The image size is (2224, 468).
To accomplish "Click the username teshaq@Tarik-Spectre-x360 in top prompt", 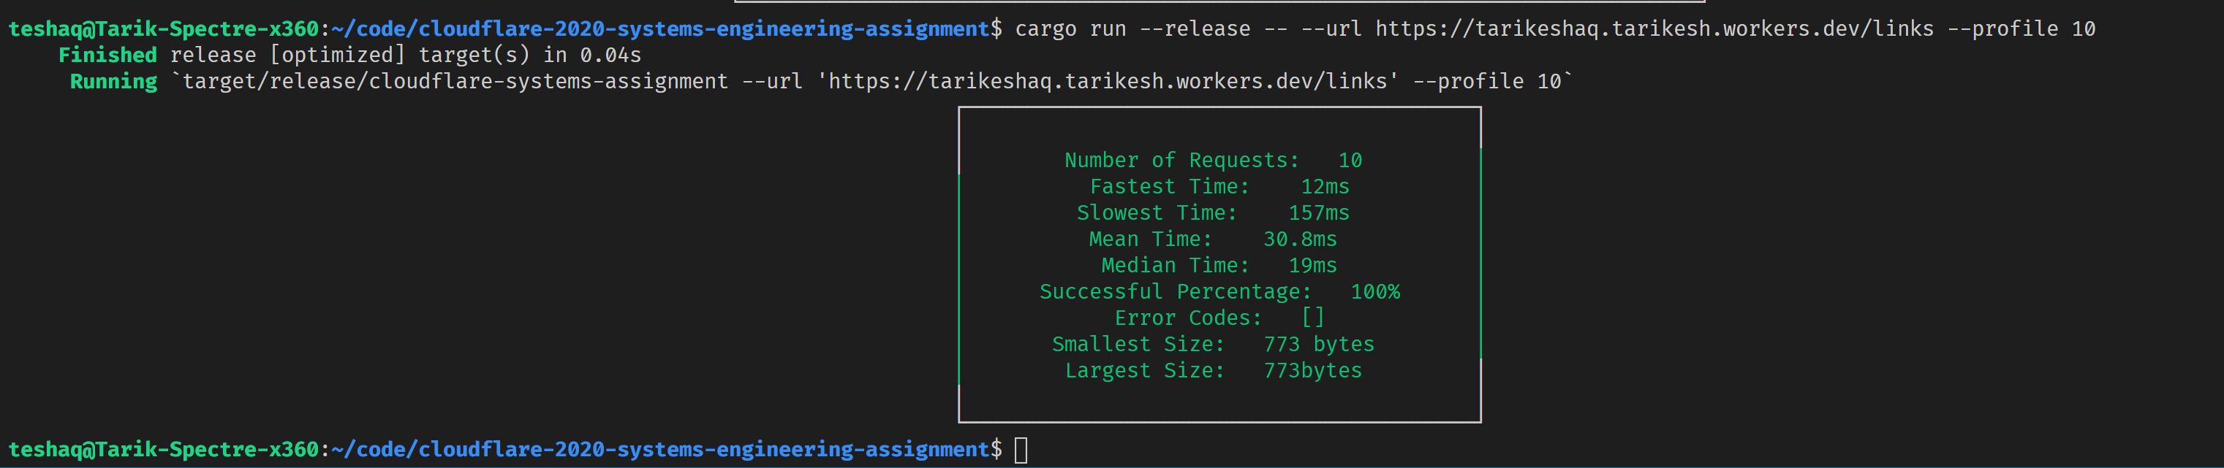I will (163, 28).
